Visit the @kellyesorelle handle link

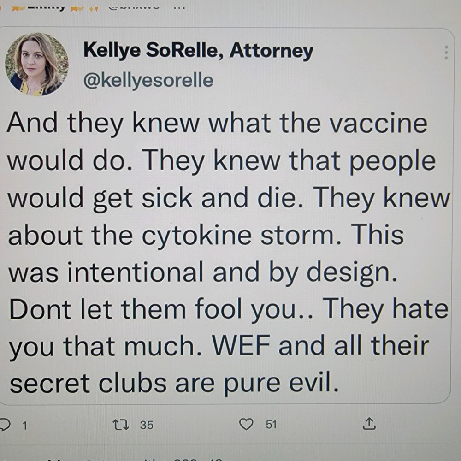click(x=148, y=81)
